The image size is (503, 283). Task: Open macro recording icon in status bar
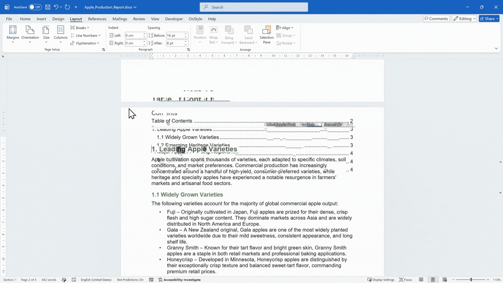[x=151, y=280]
